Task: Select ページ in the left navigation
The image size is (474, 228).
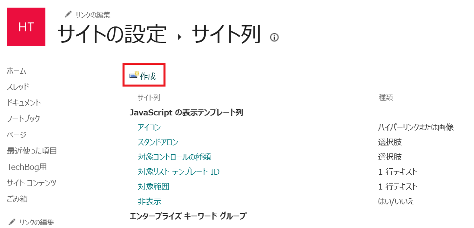Action: click(x=16, y=135)
